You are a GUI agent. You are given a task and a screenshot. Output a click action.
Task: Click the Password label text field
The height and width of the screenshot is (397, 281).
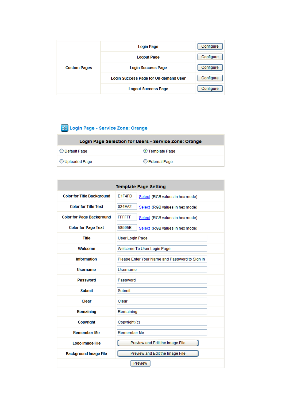(162, 280)
